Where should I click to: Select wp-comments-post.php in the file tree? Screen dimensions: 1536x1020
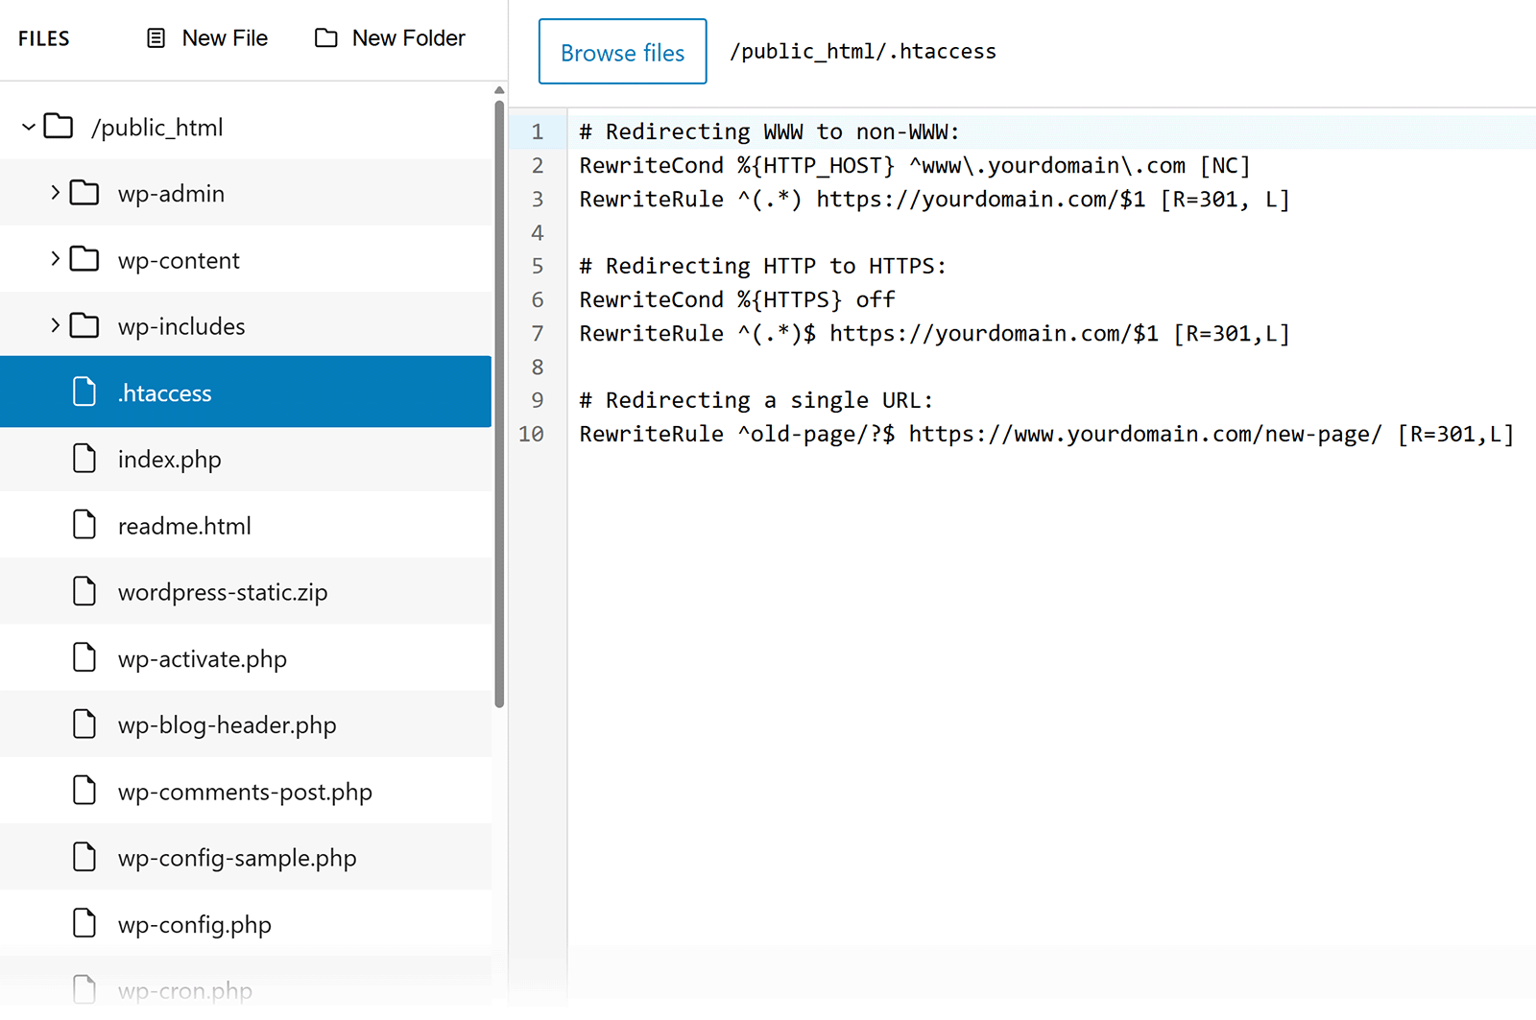click(x=244, y=791)
